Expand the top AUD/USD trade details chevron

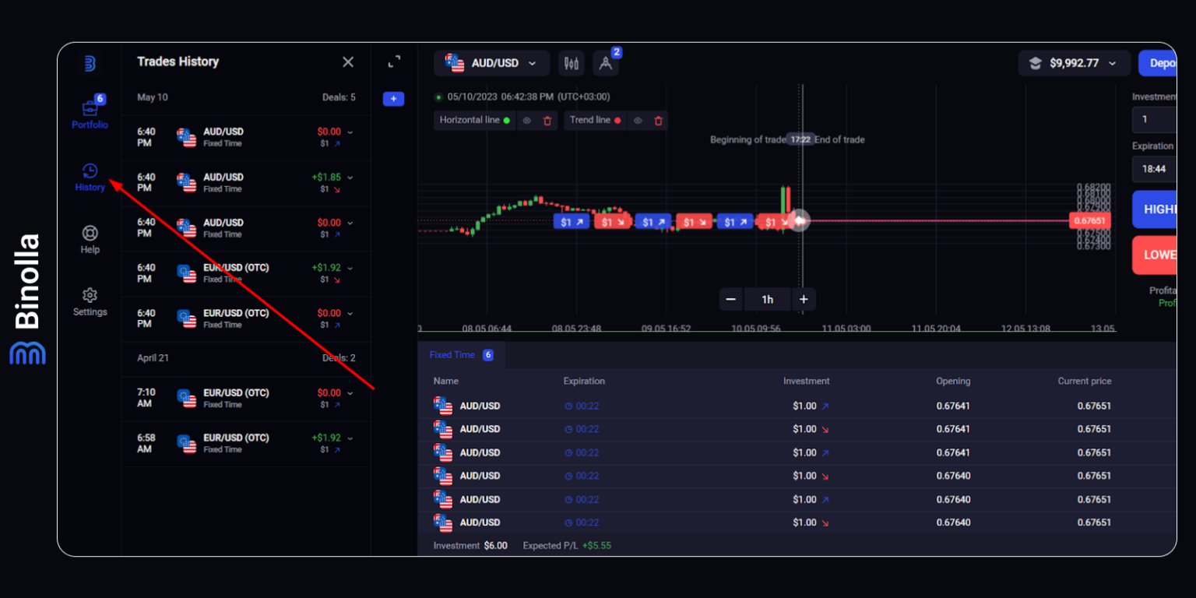tap(348, 132)
